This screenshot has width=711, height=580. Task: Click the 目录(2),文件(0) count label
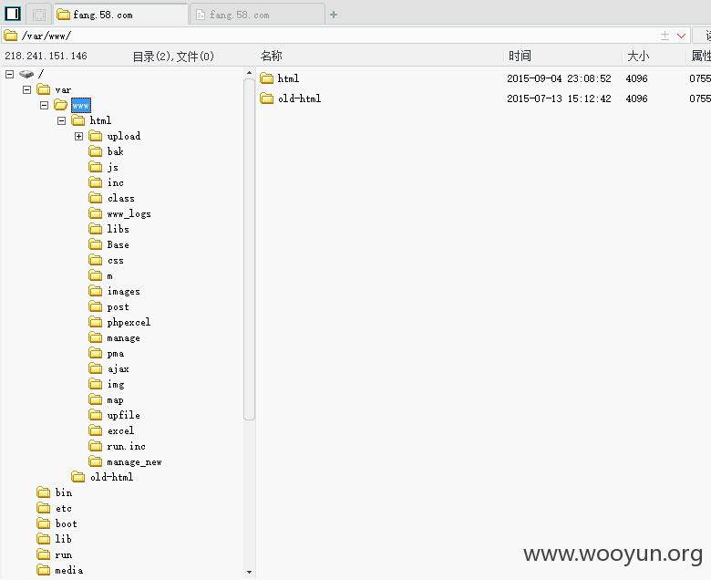tap(173, 57)
